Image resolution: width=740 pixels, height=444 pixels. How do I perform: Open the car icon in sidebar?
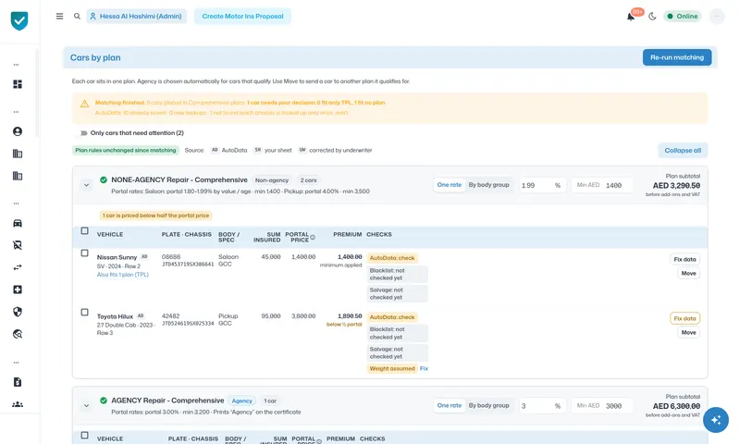tap(18, 223)
